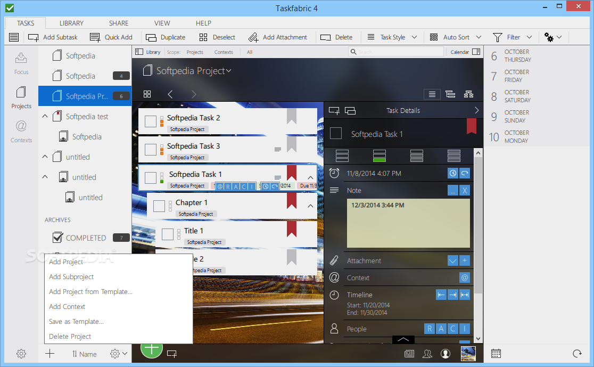Screen dimensions: 594x367
Task: Open the VIEW tab
Action: point(162,23)
